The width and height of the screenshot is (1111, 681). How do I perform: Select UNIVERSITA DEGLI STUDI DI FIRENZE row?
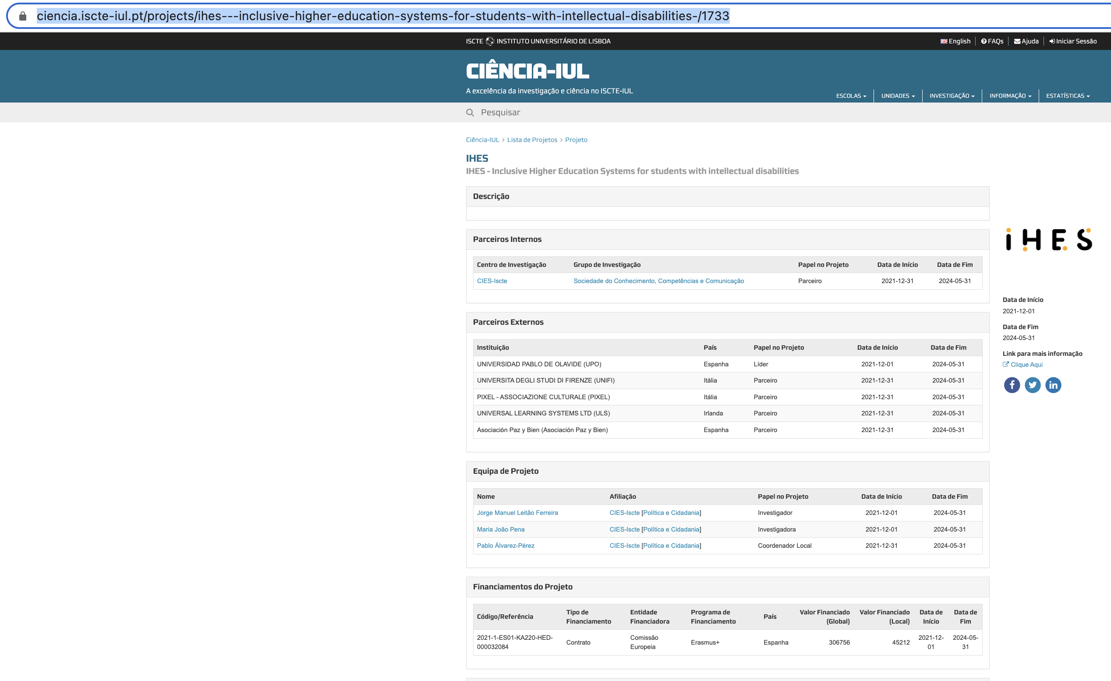[727, 381]
